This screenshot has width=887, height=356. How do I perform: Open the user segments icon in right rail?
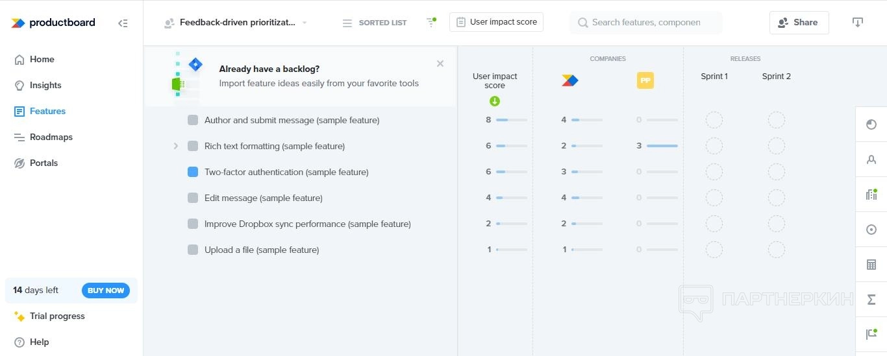point(871,160)
